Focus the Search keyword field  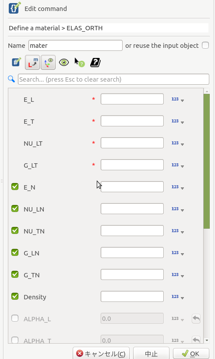pos(113,79)
